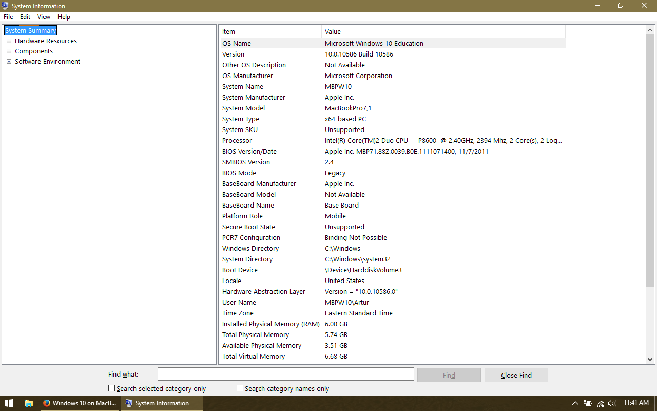Click the vertical scrollbar down arrow
Viewport: 657px width, 411px height.
(650, 360)
